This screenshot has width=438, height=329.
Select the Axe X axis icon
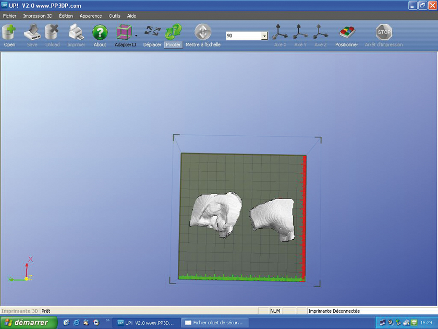(281, 33)
